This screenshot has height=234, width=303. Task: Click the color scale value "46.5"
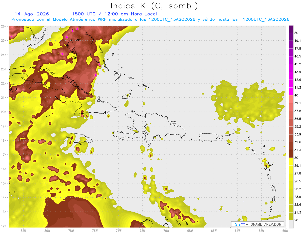pyautogui.click(x=298, y=56)
